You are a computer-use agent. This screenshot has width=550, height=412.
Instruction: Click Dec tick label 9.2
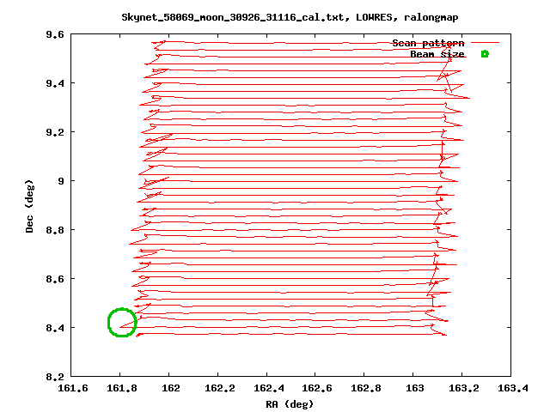(x=55, y=132)
